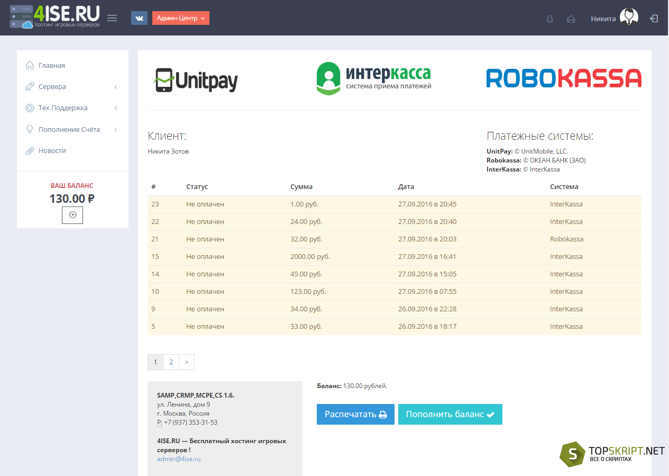This screenshot has height=476, width=669.
Task: Go to Главная in sidebar
Action: point(52,66)
